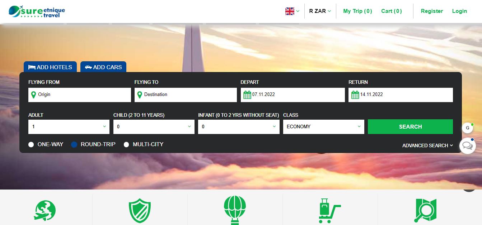Click the green shield icon
Screen dimensions: 482x225
[x=140, y=211]
